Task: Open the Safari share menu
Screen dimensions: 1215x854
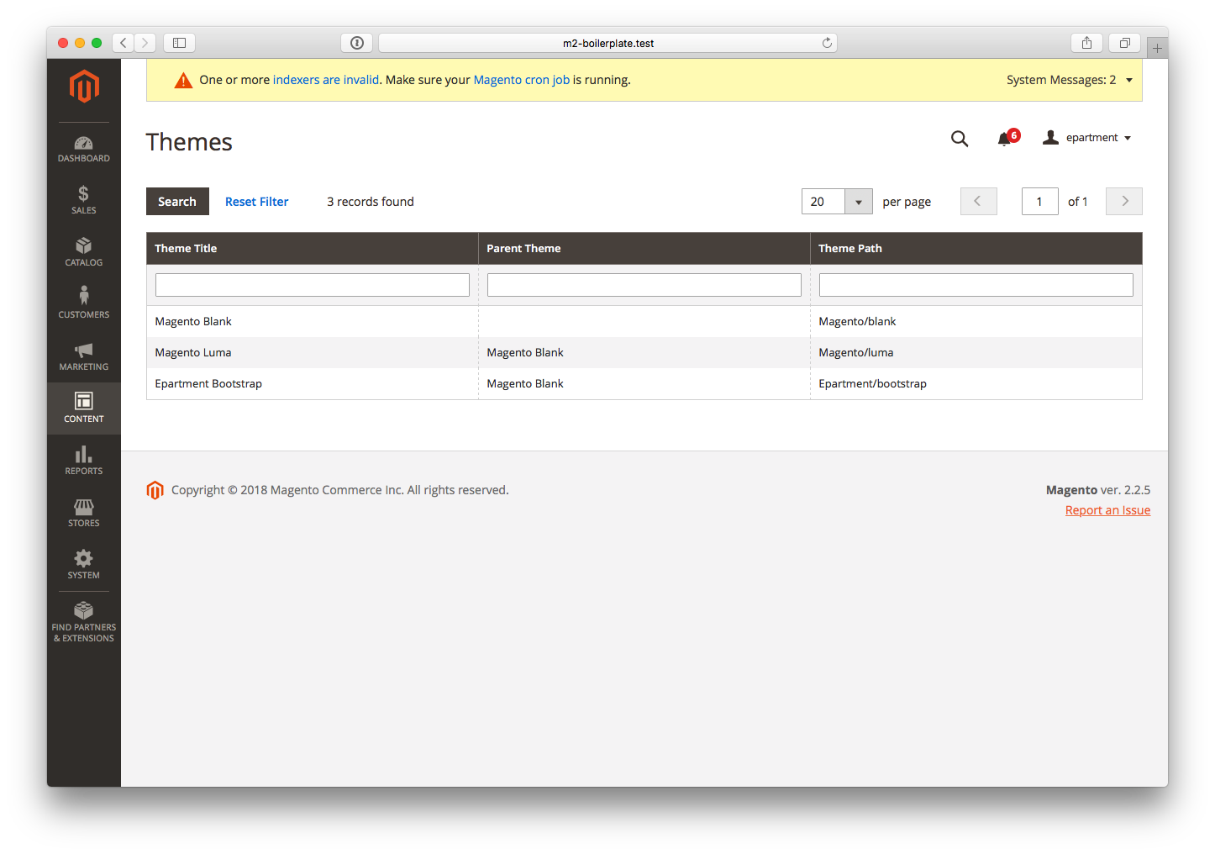Action: (x=1086, y=43)
